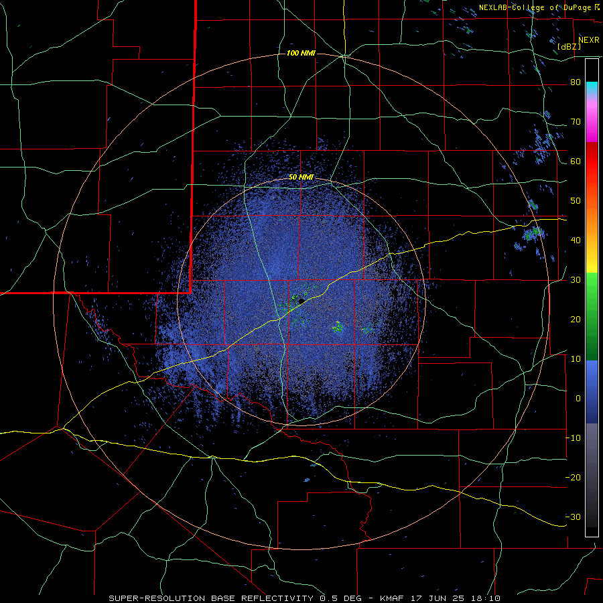
Task: Click the 40 value on the dBZ scale
Action: 576,241
